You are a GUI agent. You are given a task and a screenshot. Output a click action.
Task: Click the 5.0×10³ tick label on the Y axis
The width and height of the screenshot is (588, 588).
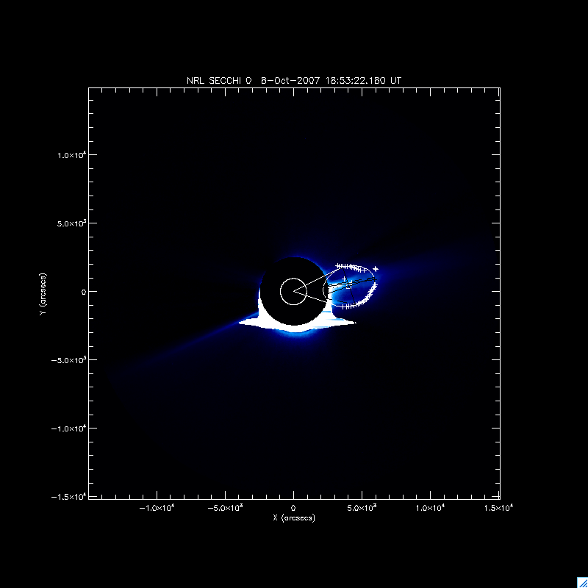tap(73, 223)
